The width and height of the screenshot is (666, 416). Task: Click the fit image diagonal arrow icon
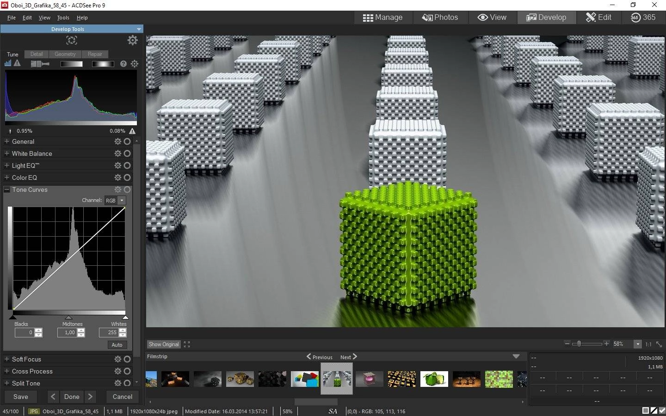[x=659, y=344]
